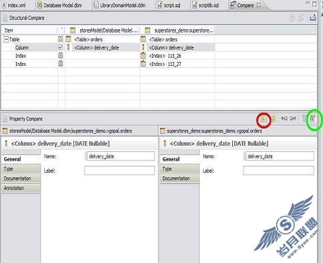Click the delete marker in 113_26 Index row
The height and width of the screenshot is (263, 323).
point(60,55)
